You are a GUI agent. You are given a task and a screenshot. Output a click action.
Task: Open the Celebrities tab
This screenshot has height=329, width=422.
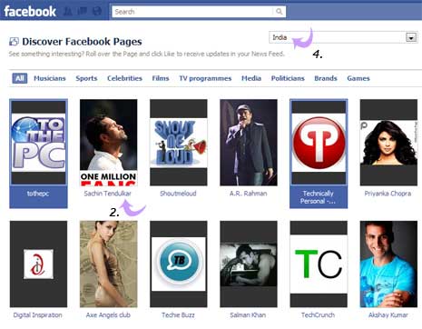point(124,78)
